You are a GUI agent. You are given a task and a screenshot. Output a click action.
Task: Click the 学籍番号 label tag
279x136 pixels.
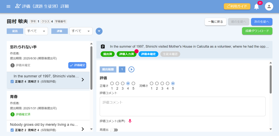click(x=61, y=22)
